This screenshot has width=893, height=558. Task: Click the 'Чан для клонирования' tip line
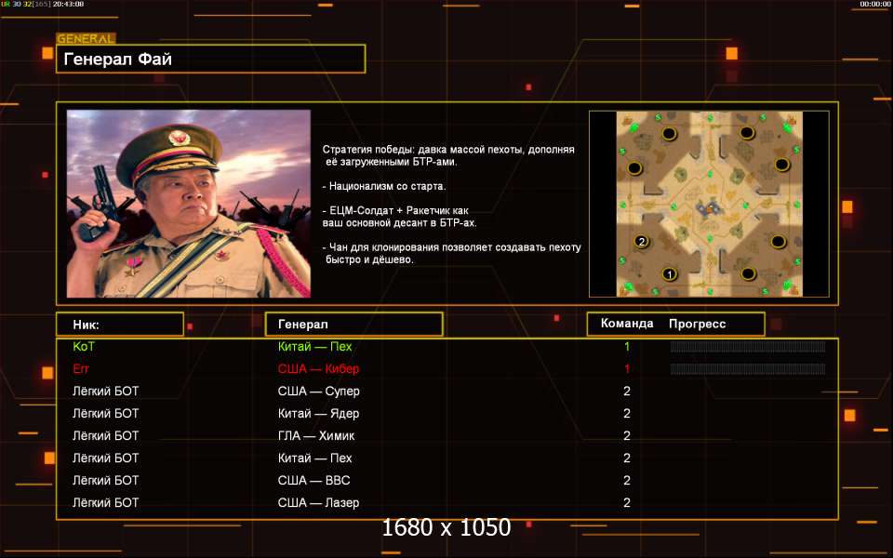click(452, 253)
